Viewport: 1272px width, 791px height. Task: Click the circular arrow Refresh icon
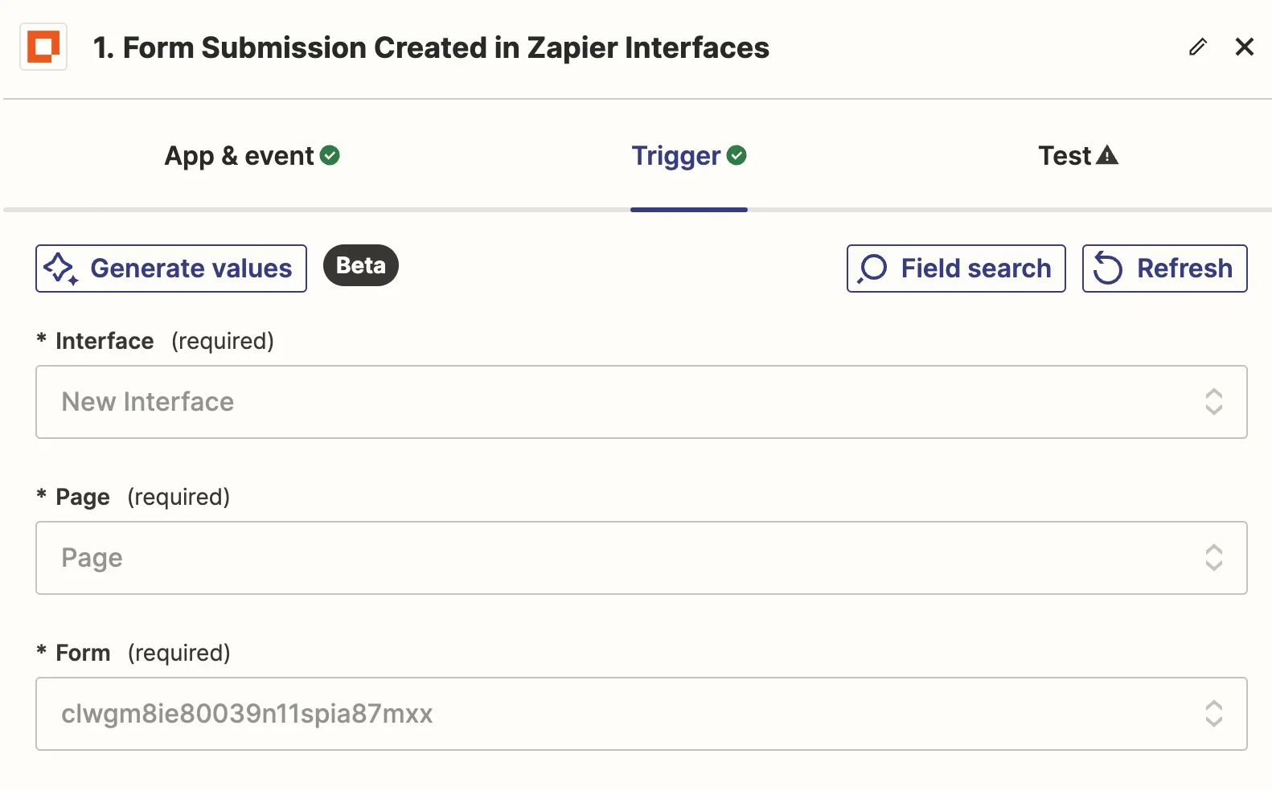[x=1108, y=268]
